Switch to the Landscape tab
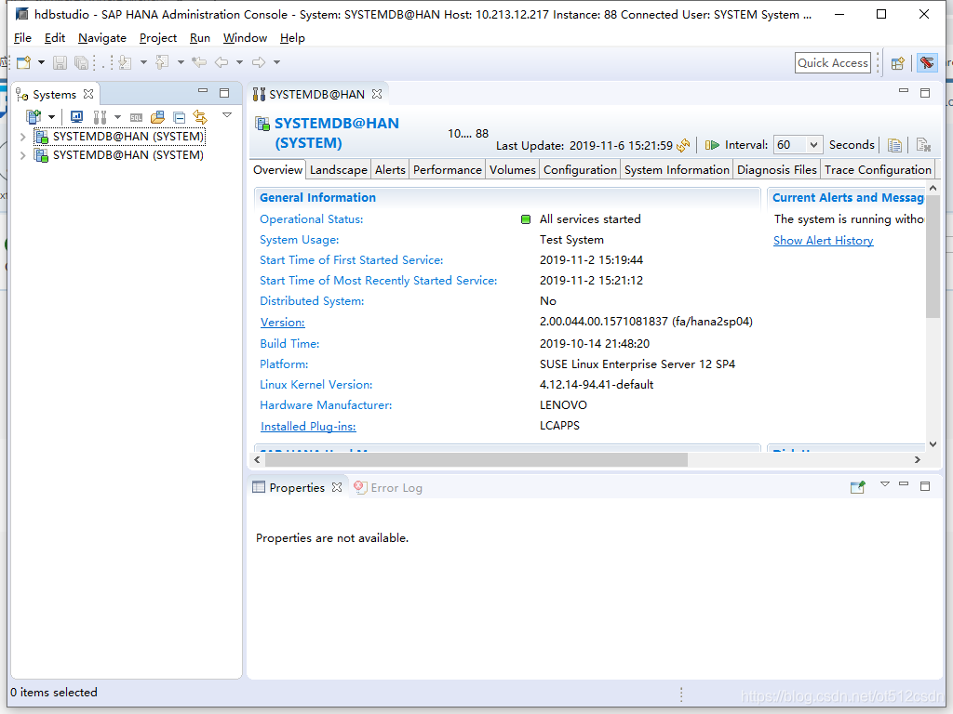 (x=339, y=170)
